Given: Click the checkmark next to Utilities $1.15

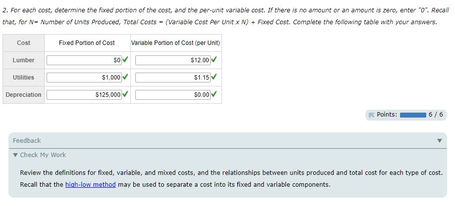Looking at the screenshot, I should point(214,77).
